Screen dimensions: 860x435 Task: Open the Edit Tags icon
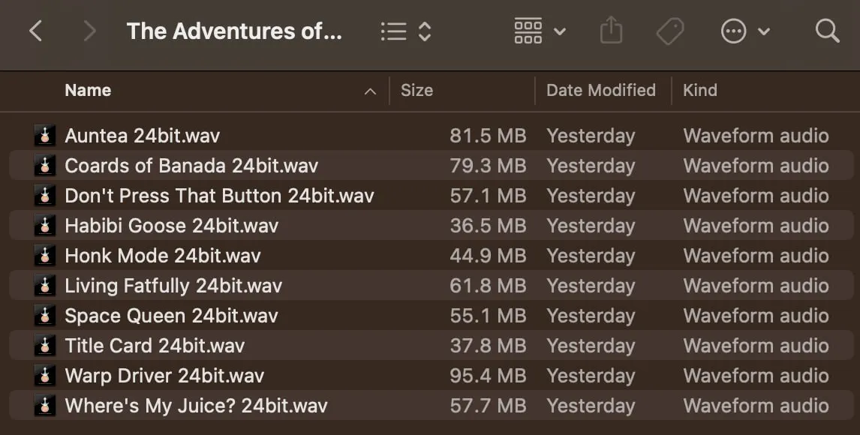pyautogui.click(x=670, y=31)
